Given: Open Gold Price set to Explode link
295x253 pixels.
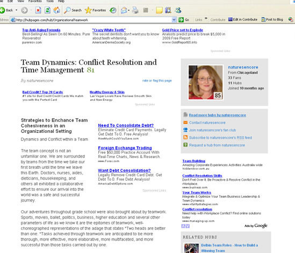Looking at the screenshot, I should click(183, 30).
